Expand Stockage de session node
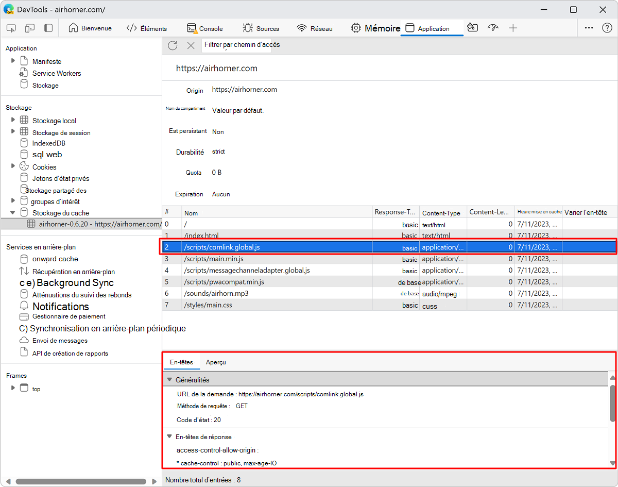Image resolution: width=618 pixels, height=487 pixels. 13,131
